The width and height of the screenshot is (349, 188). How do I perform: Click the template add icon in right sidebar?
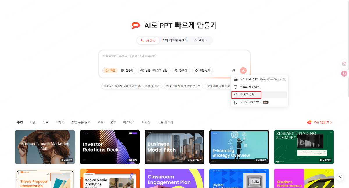tap(344, 64)
